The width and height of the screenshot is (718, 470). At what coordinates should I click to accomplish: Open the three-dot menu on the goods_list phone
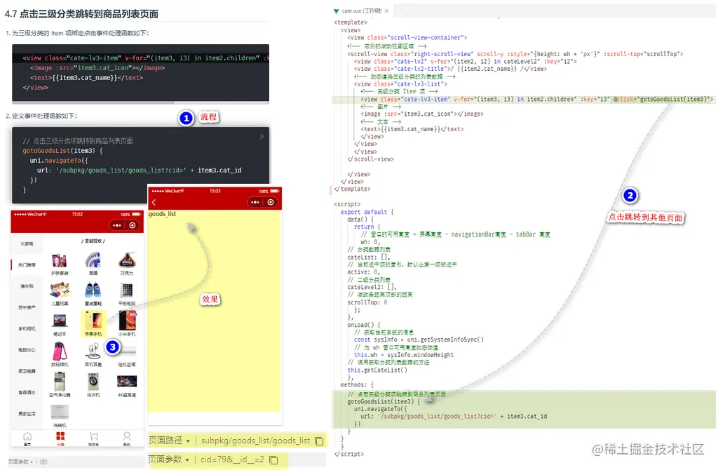(255, 202)
